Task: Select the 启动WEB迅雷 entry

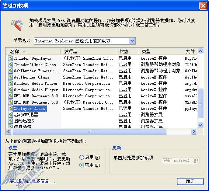Action: pyautogui.click(x=26, y=115)
